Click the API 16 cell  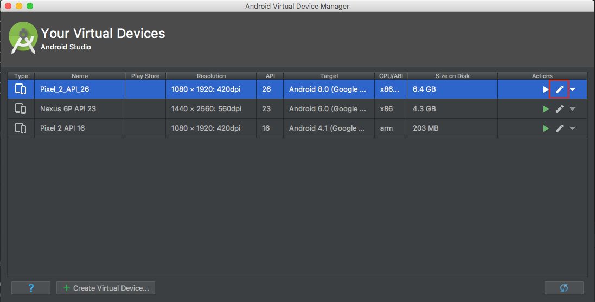click(270, 128)
